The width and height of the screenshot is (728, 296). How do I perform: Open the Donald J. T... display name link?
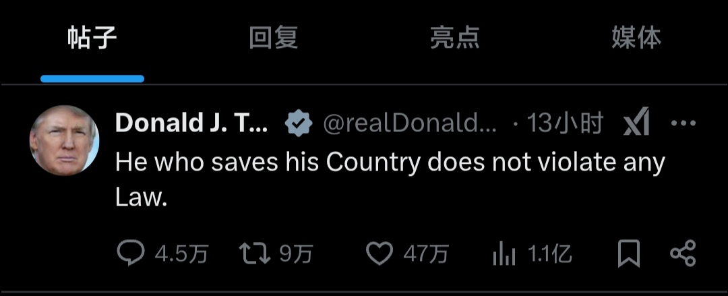(x=192, y=123)
